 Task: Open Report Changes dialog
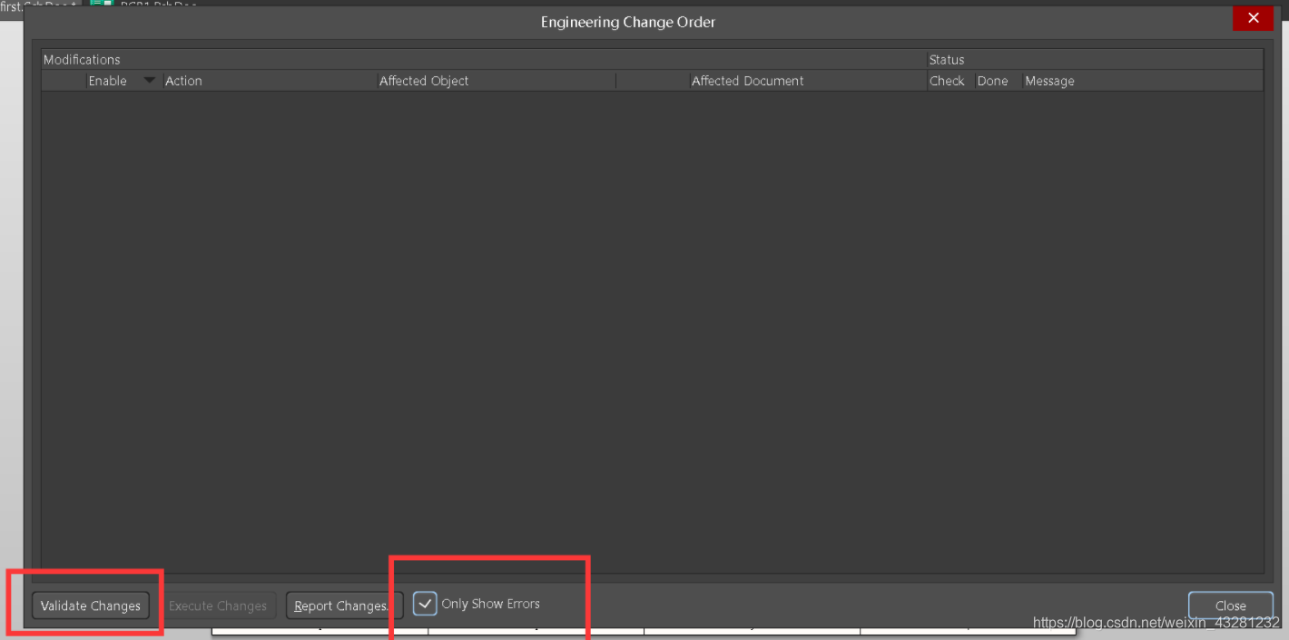(x=344, y=606)
